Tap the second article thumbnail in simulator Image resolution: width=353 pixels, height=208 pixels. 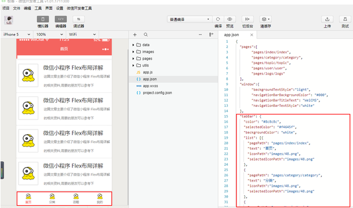click(x=28, y=108)
